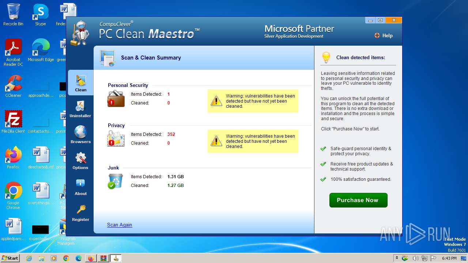Click the 100% satisfaction guaranteed text
Screen dimensions: 468x263
pyautogui.click(x=361, y=179)
